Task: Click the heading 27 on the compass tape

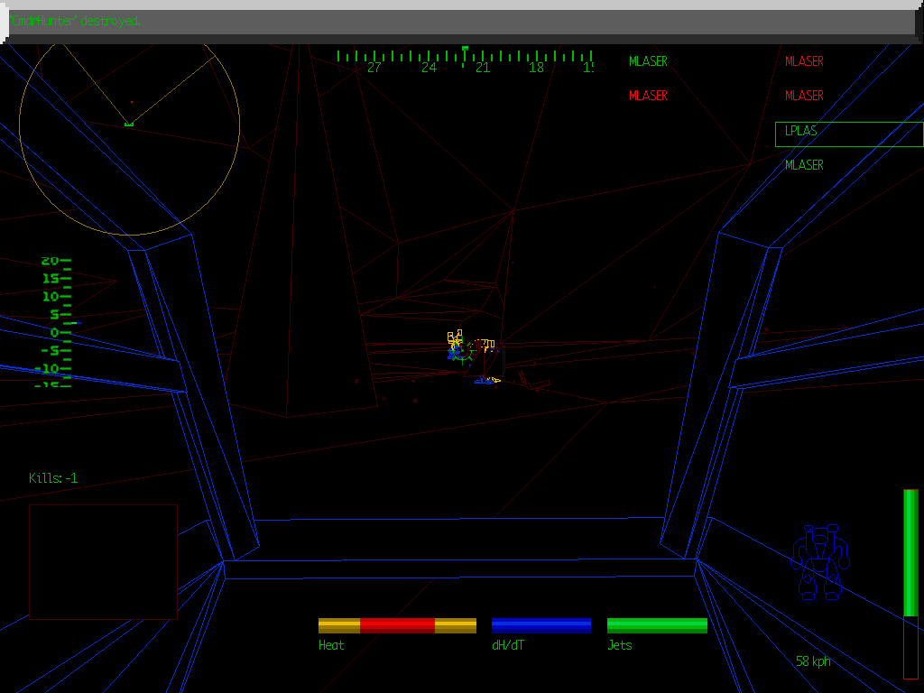Action: coord(374,65)
